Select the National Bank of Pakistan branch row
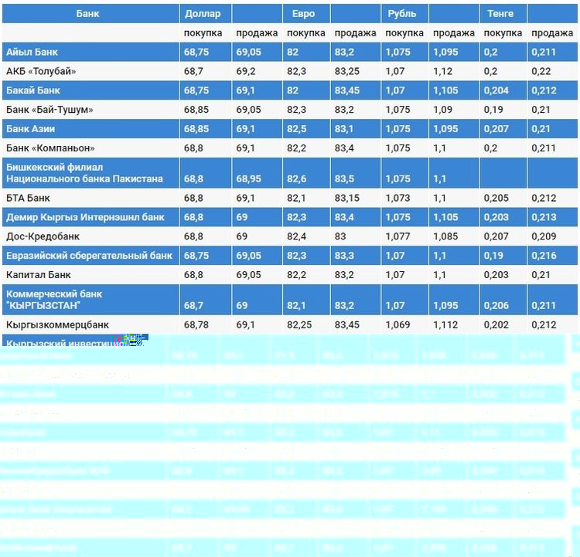The width and height of the screenshot is (580, 557). (x=84, y=173)
